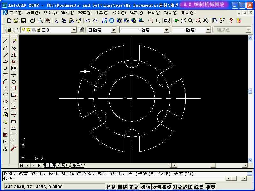Image resolution: width=255 pixels, height=191 pixels.
Task: Select the Line tool in draw toolbar
Action: pyautogui.click(x=5, y=41)
